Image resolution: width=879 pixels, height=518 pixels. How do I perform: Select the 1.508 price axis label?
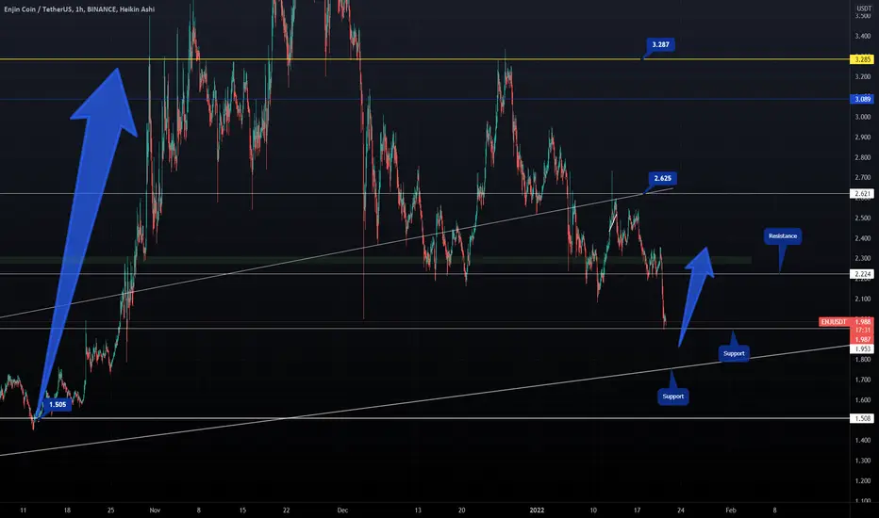[862, 418]
